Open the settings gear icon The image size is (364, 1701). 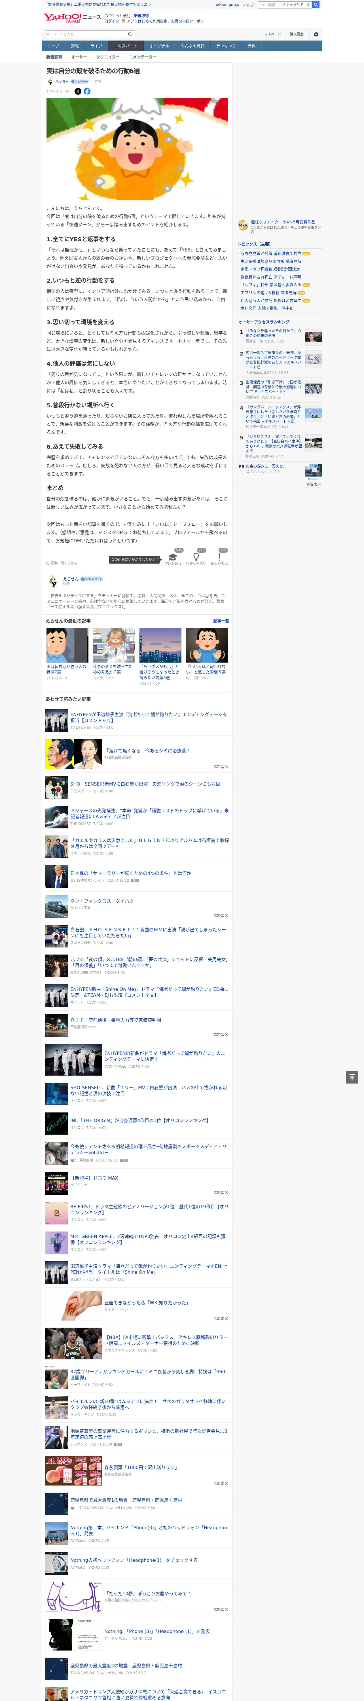pos(316,34)
